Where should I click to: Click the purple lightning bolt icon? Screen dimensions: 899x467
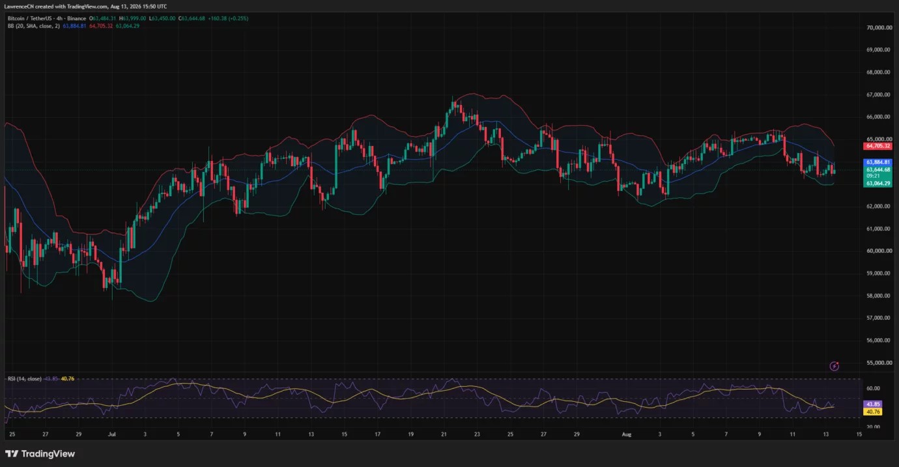pos(834,366)
